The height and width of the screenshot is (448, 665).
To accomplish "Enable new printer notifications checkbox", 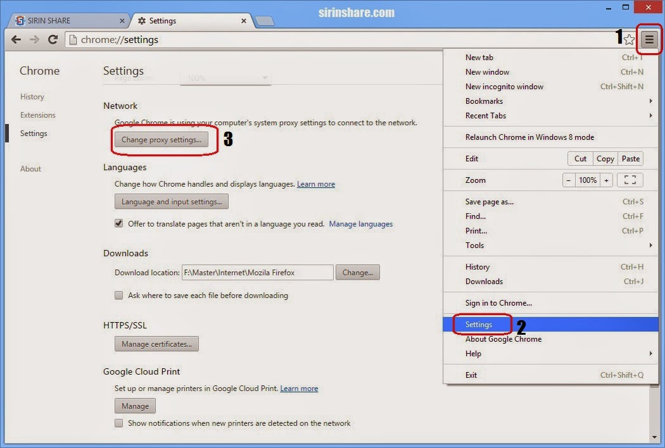I will (x=119, y=423).
